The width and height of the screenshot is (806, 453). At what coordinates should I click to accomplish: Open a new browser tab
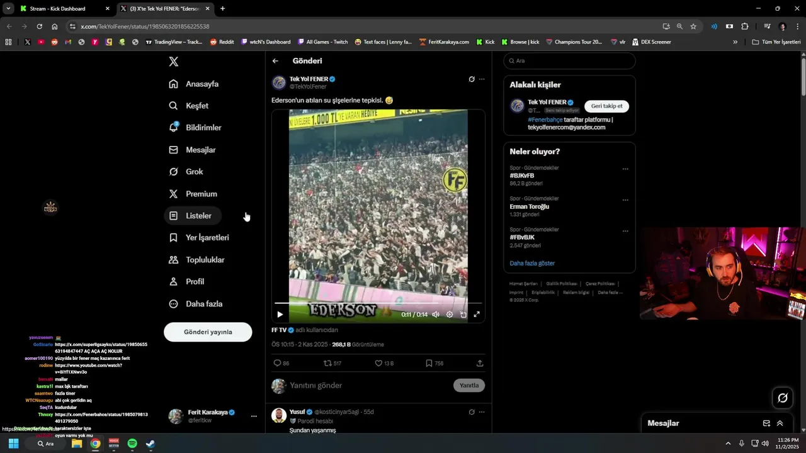[222, 9]
